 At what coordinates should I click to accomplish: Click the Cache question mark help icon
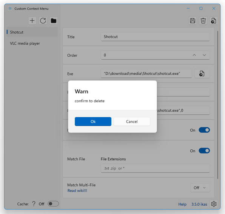[x=34, y=204]
